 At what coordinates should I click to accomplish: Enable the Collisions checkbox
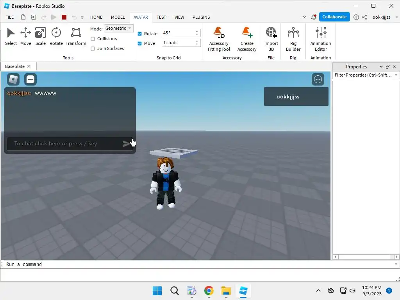point(93,39)
